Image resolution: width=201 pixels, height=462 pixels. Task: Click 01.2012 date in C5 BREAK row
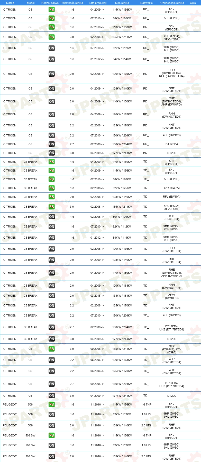97,238
